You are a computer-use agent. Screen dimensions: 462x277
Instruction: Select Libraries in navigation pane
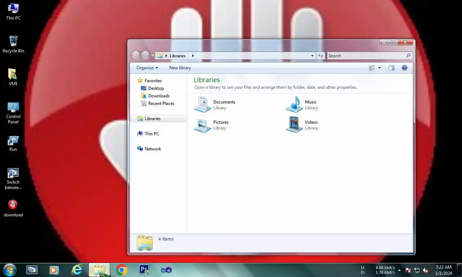(x=158, y=119)
